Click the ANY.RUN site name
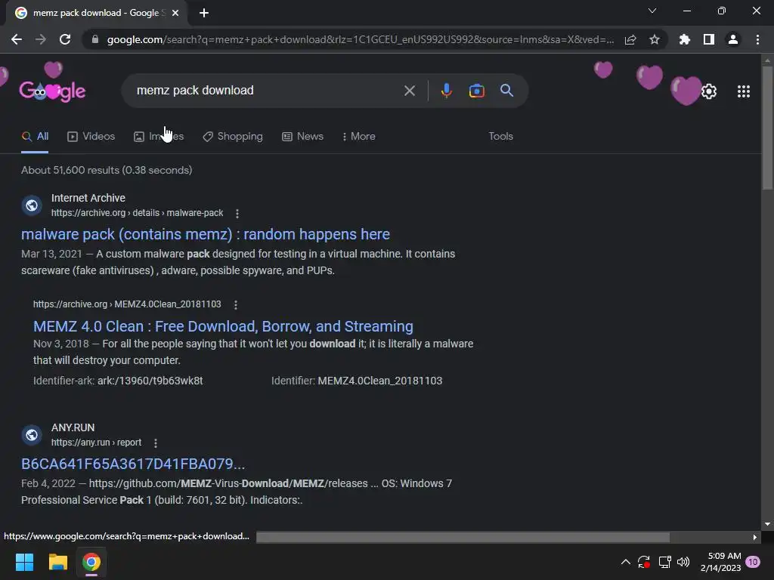This screenshot has width=774, height=580. [73, 427]
